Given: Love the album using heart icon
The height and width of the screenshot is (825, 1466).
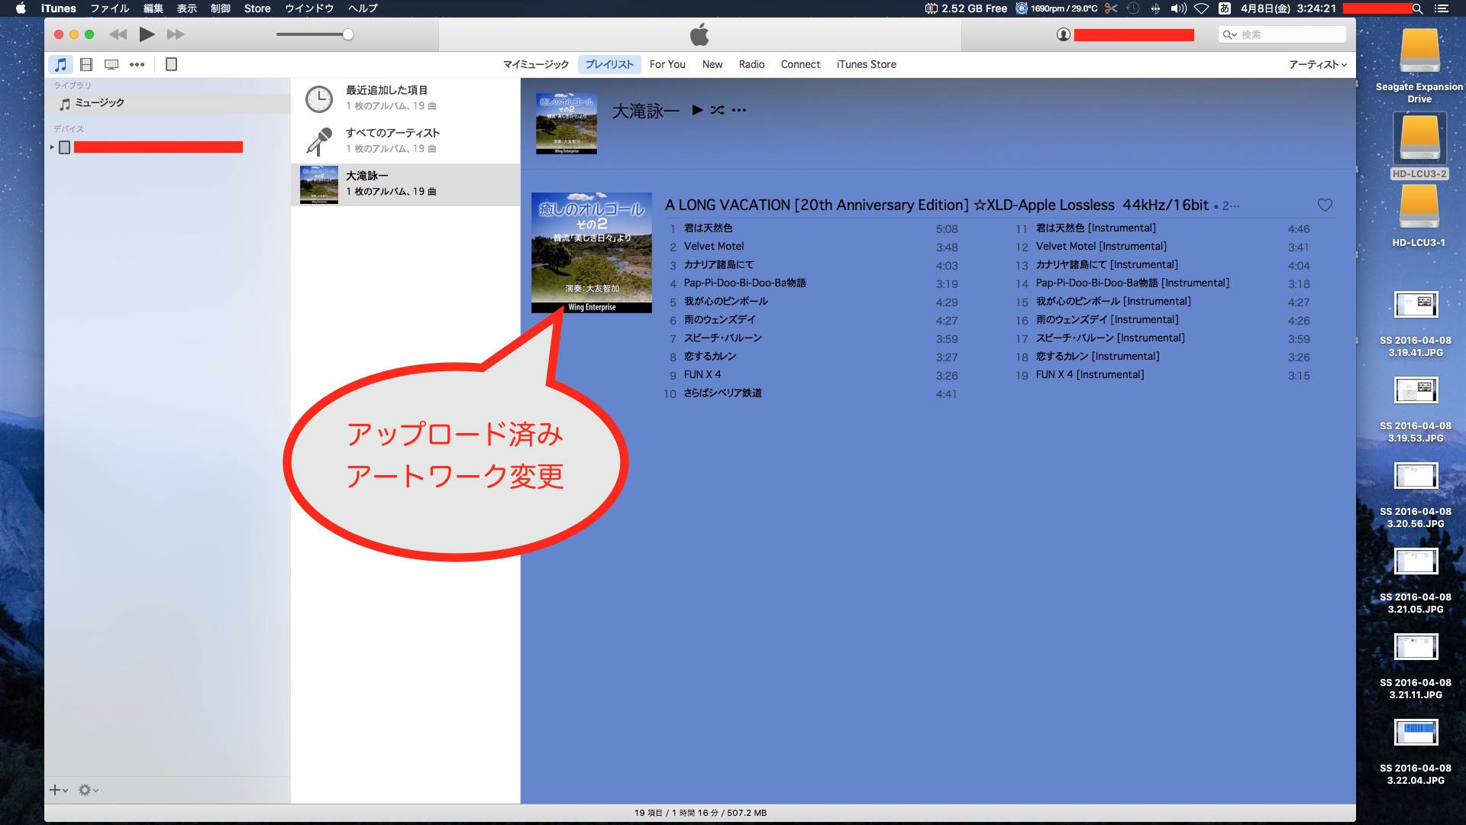Looking at the screenshot, I should tap(1325, 205).
